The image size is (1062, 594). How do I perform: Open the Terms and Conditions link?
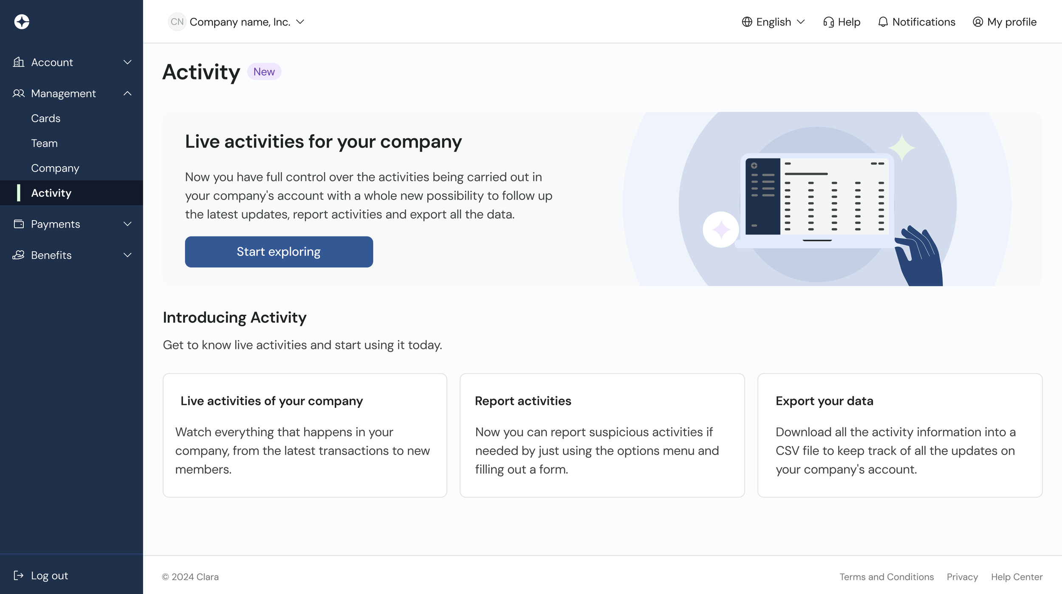click(887, 577)
